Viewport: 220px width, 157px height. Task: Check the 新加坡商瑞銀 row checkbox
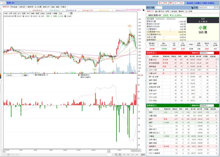pos(147,63)
